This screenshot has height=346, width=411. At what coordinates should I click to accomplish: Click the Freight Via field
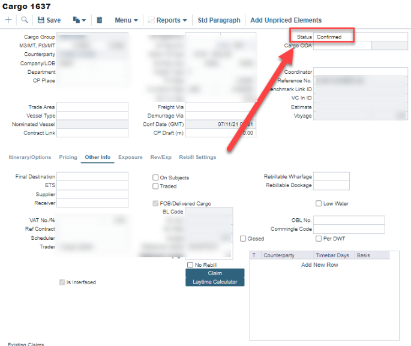(220, 107)
